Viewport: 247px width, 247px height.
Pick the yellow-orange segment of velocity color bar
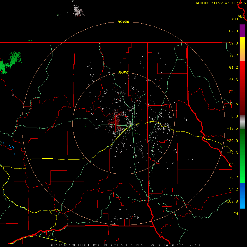[242, 49]
